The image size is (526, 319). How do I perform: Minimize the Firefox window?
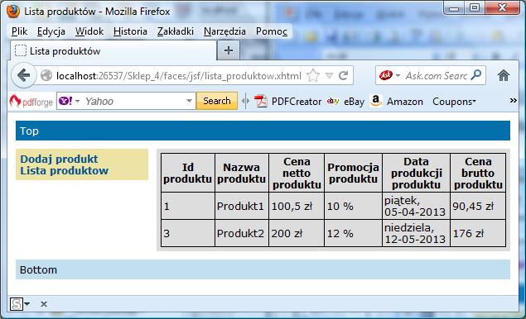click(x=454, y=8)
